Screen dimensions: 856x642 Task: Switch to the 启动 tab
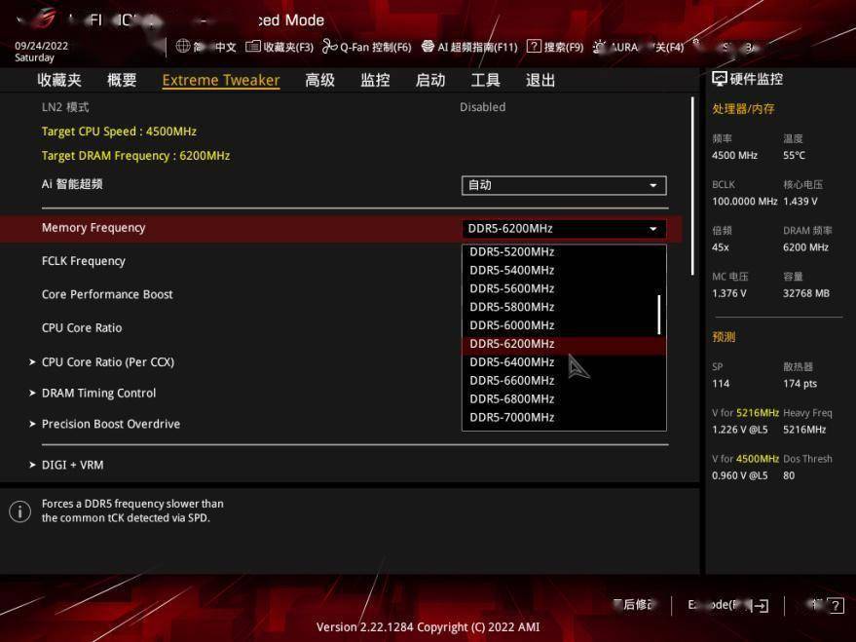coord(429,80)
